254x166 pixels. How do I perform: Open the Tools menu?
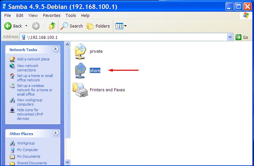tap(71, 15)
